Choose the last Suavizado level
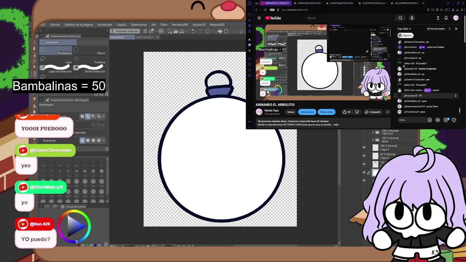The width and height of the screenshot is (466, 262). [x=99, y=140]
